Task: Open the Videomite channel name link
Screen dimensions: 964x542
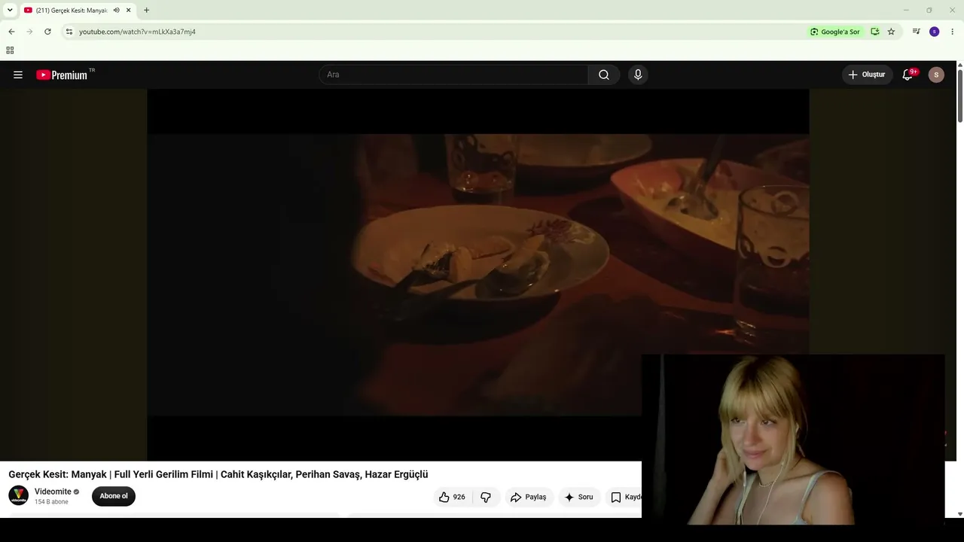Action: (53, 492)
